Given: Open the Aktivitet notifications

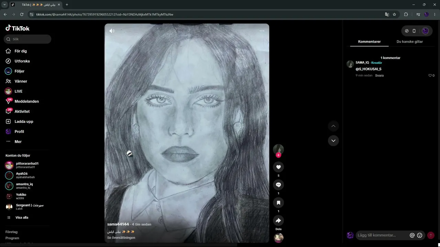Looking at the screenshot, I should [x=22, y=111].
